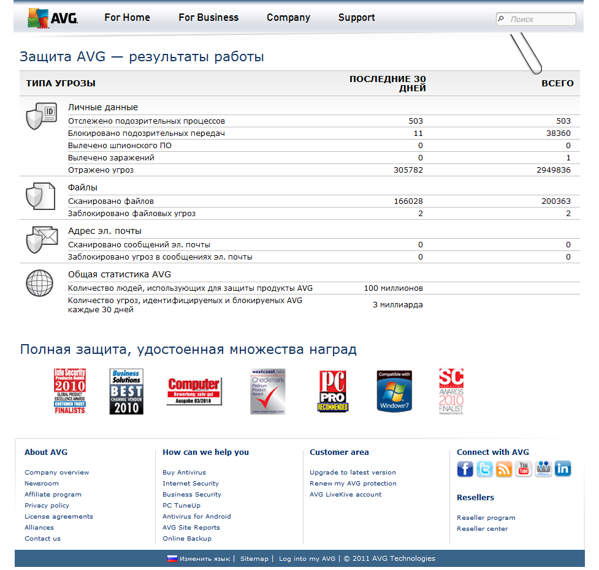
Task: Click Log into my AVG link
Action: (307, 558)
